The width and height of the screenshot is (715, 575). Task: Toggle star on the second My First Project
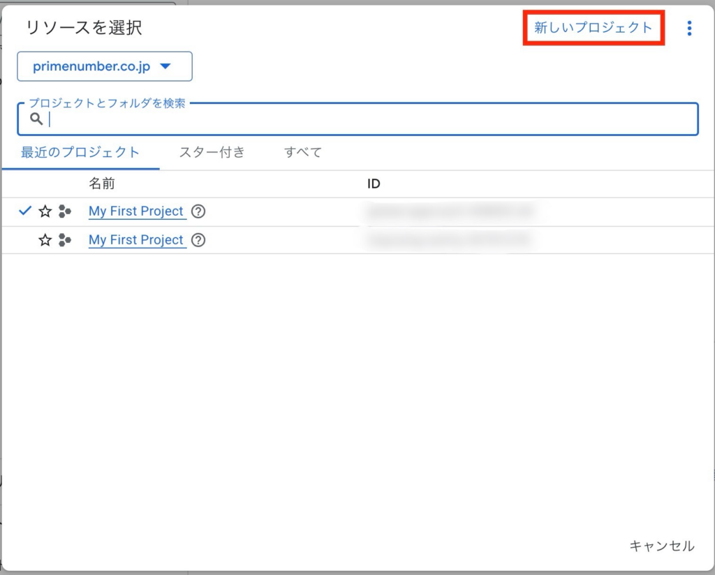45,240
